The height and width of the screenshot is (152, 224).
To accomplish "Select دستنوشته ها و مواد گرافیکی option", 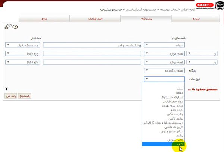I will 163,123.
